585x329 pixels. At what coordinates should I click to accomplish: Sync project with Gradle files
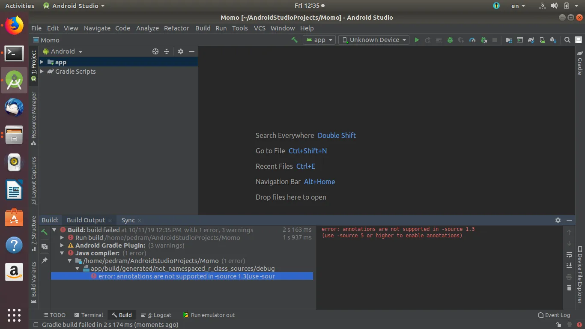[531, 40]
